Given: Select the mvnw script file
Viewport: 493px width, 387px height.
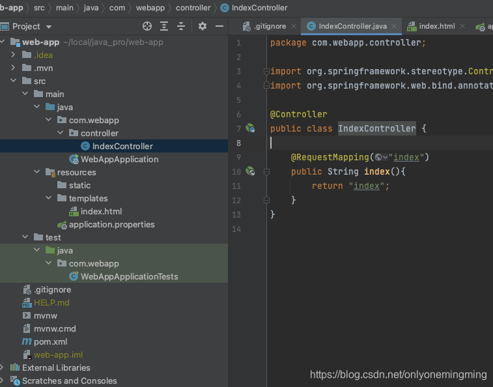Looking at the screenshot, I should click(114, 315).
